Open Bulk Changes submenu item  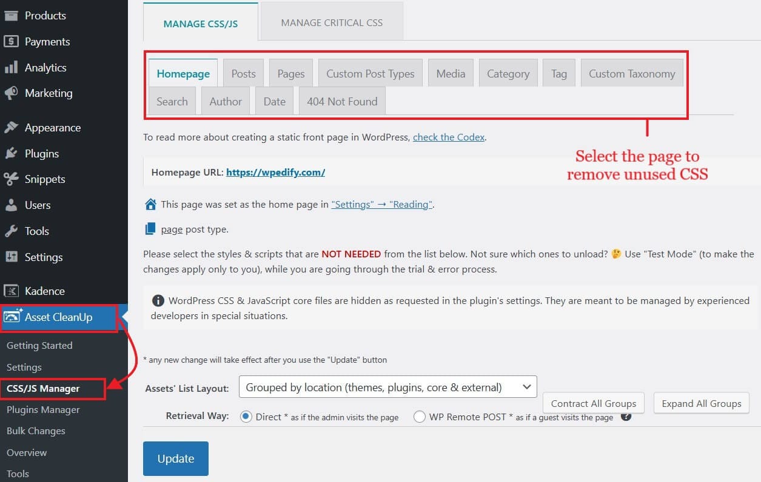(x=36, y=431)
